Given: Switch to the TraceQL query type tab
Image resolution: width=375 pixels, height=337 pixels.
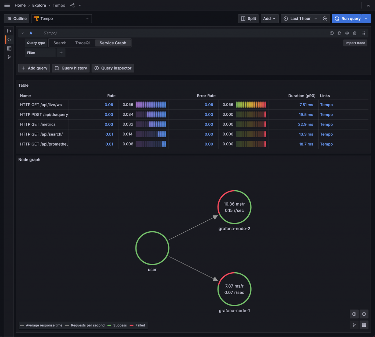Looking at the screenshot, I should [83, 43].
